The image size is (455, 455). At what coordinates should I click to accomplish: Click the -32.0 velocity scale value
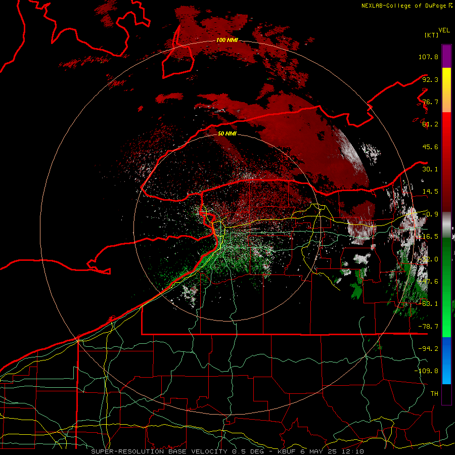coord(428,259)
